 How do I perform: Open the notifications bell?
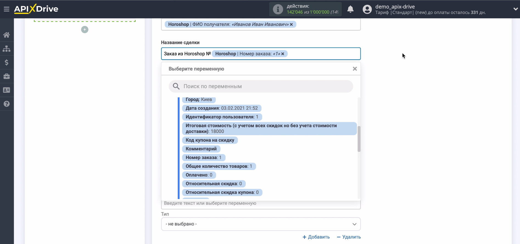(x=350, y=9)
